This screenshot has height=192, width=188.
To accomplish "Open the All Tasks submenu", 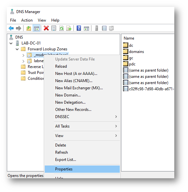I will click(82, 126).
